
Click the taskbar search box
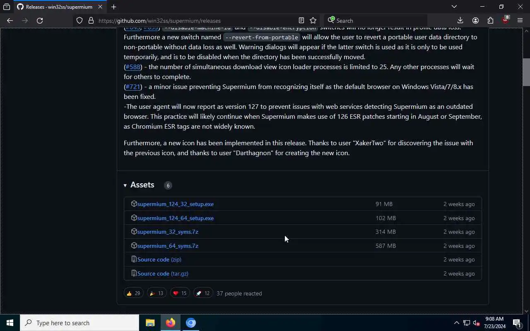pyautogui.click(x=79, y=323)
